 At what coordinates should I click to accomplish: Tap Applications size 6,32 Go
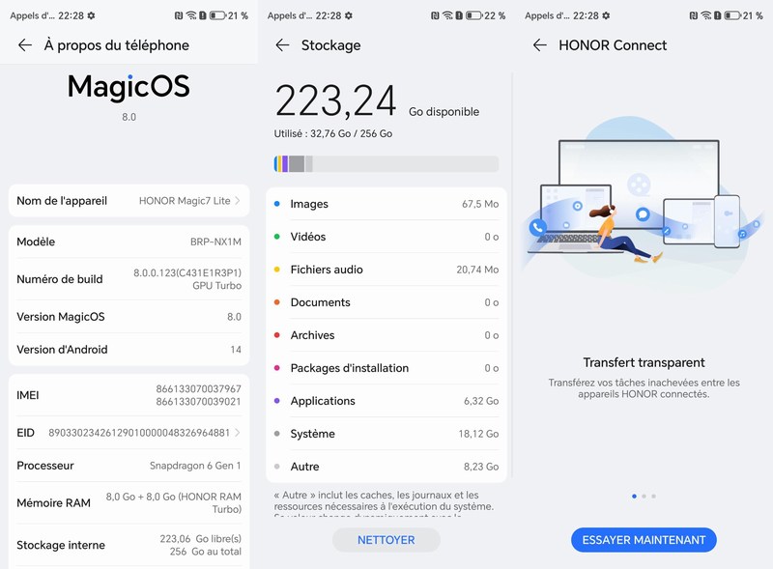(481, 401)
